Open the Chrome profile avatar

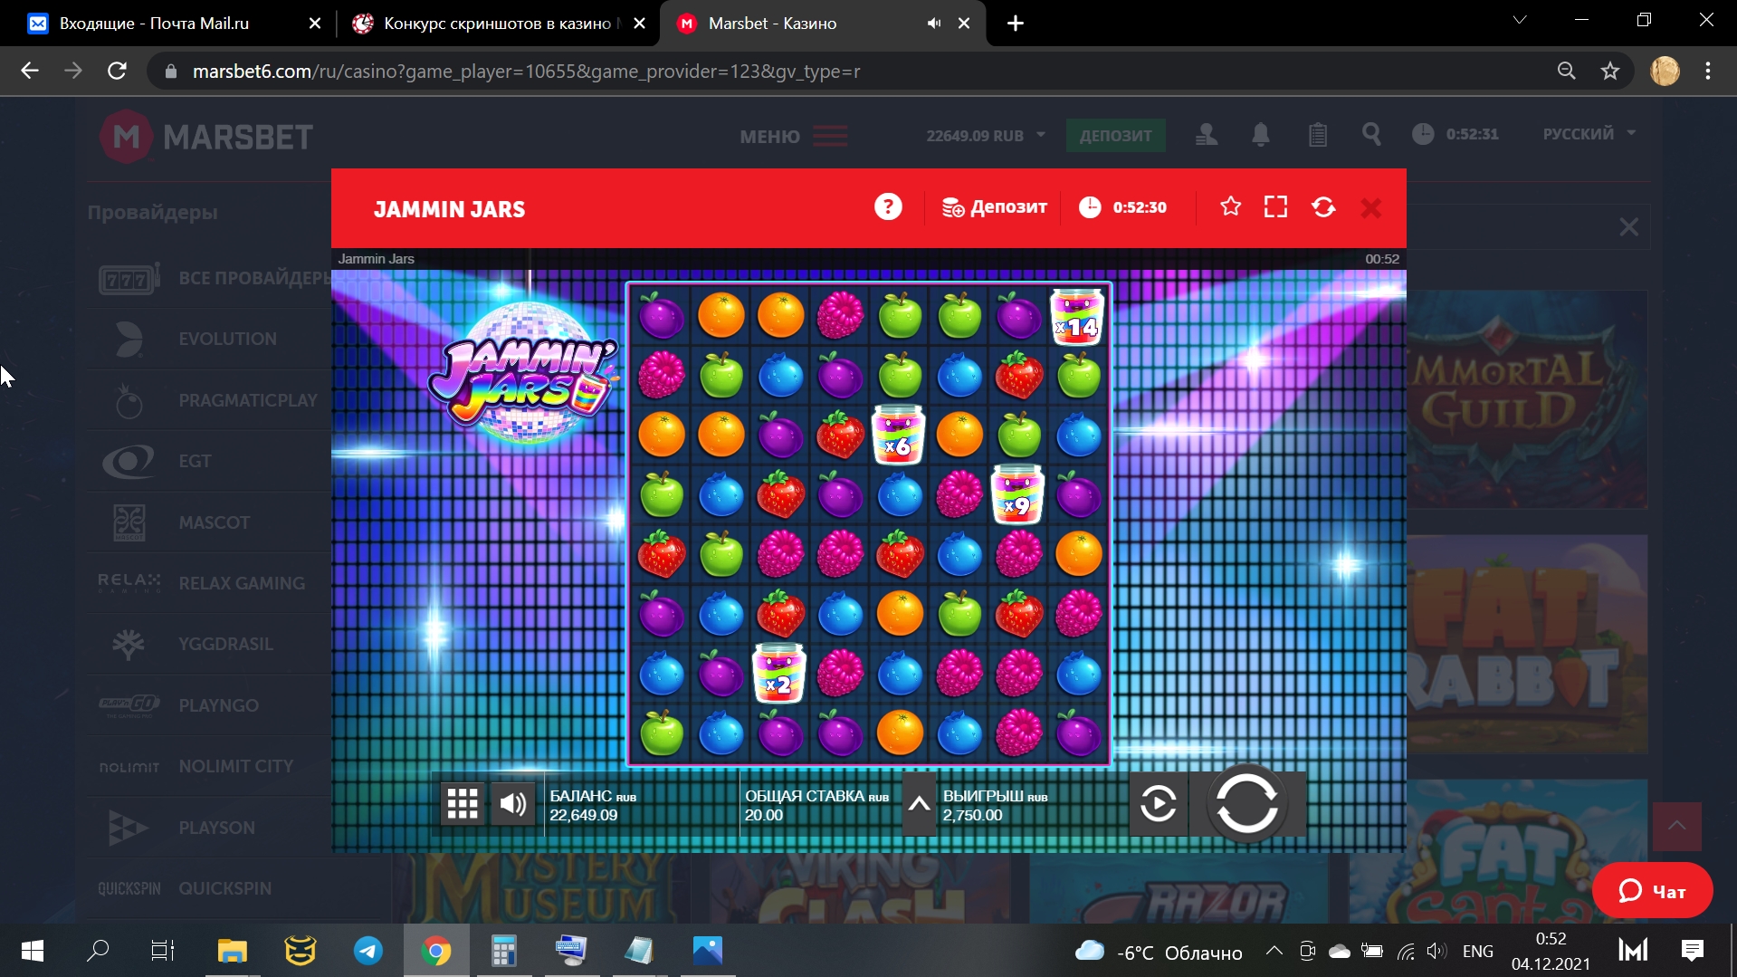click(1665, 71)
